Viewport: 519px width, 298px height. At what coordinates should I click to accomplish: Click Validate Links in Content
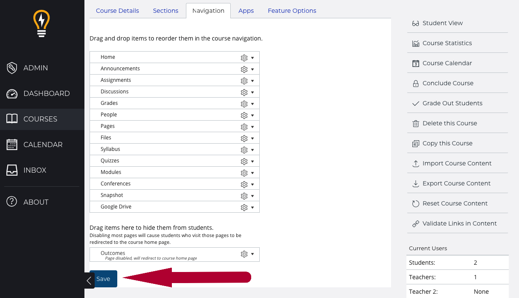(459, 223)
